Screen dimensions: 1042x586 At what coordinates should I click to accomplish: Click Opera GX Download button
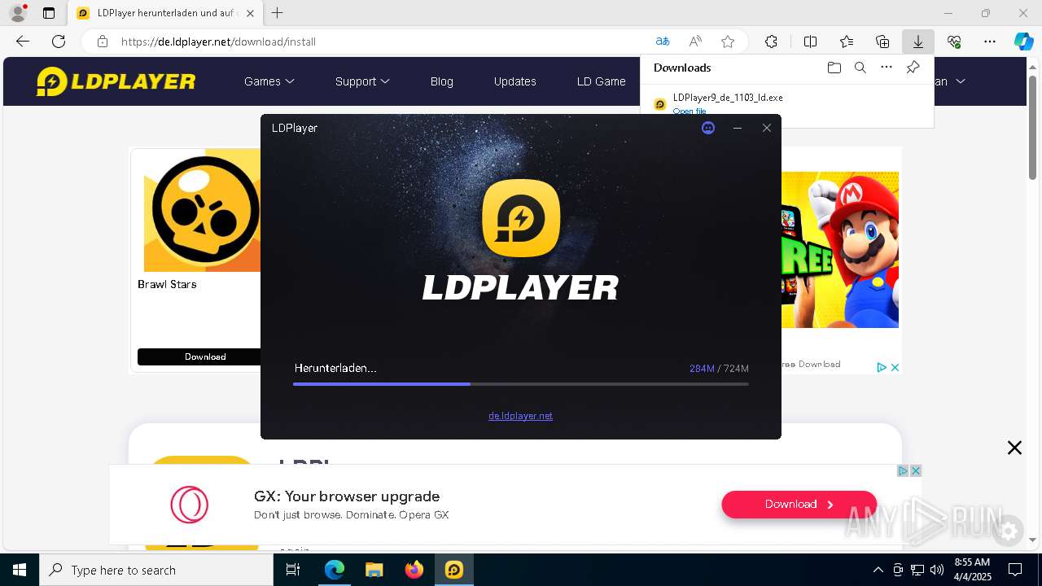[x=799, y=505]
